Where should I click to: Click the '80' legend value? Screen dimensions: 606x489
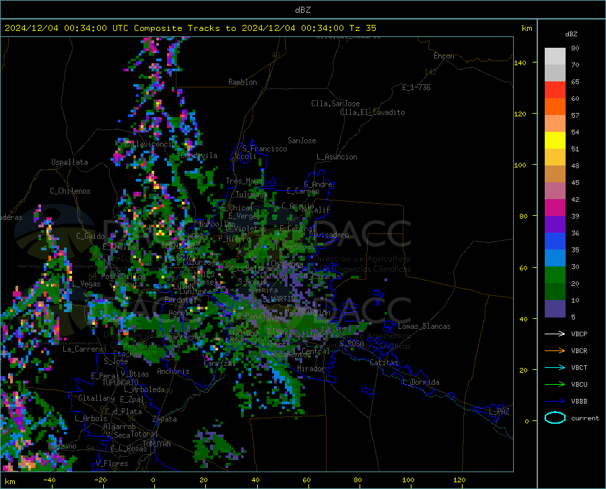pyautogui.click(x=575, y=48)
